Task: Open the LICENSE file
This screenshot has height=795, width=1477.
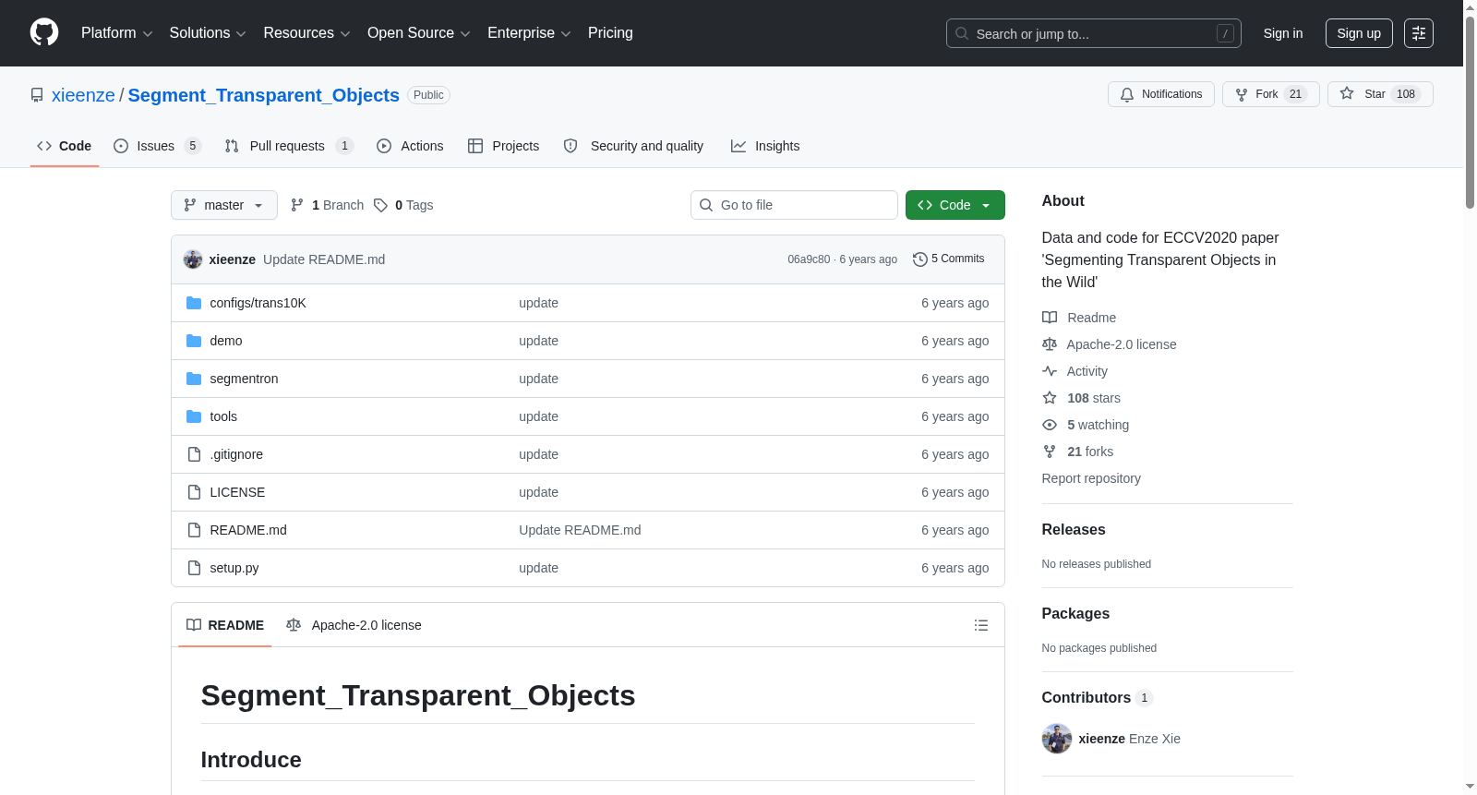Action: 237,492
